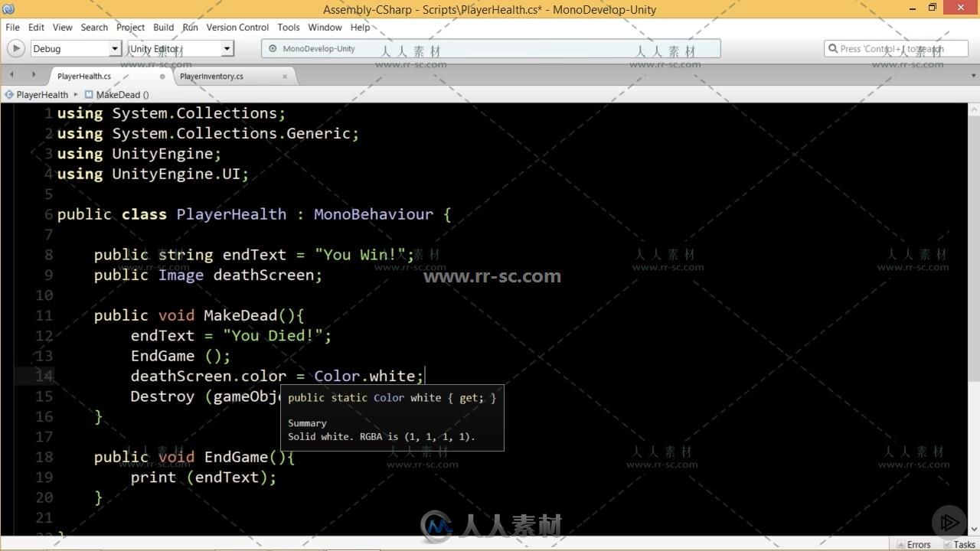The width and height of the screenshot is (980, 551).
Task: Open the Help menu
Action: pyautogui.click(x=360, y=27)
